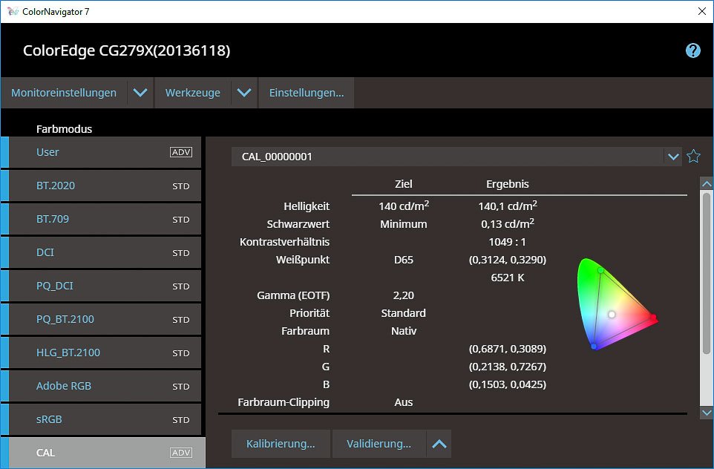This screenshot has width=714, height=469.
Task: Start Validierung... of the calibration
Action: pyautogui.click(x=379, y=444)
